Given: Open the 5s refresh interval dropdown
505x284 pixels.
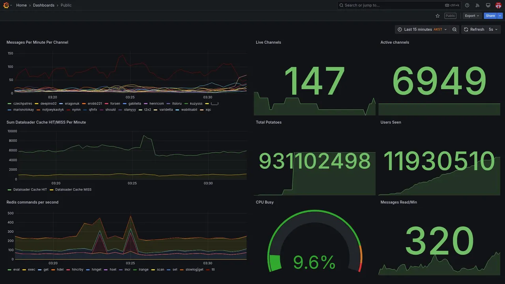Looking at the screenshot, I should click(494, 30).
